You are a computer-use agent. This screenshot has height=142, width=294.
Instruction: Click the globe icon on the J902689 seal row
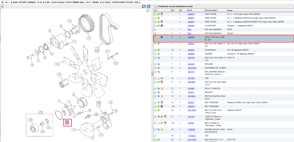162,37
